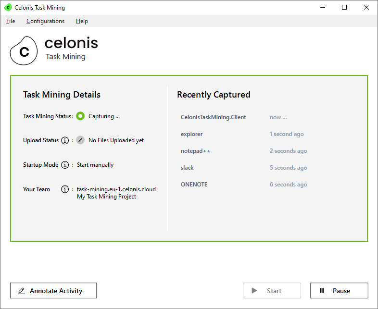Click the 'Startup Mode' label
The height and width of the screenshot is (309, 378).
pyautogui.click(x=40, y=165)
